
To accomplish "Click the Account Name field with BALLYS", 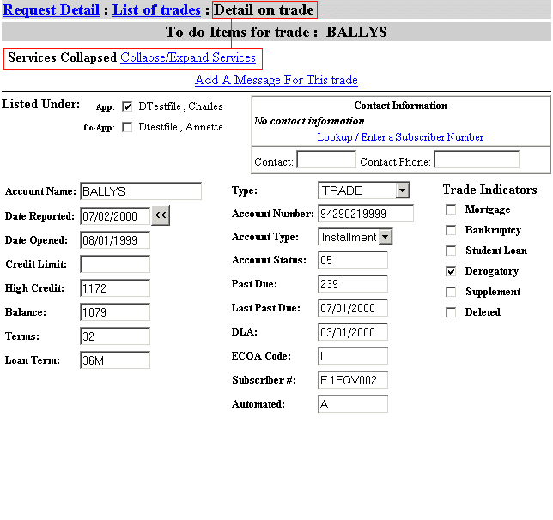I will tap(141, 191).
